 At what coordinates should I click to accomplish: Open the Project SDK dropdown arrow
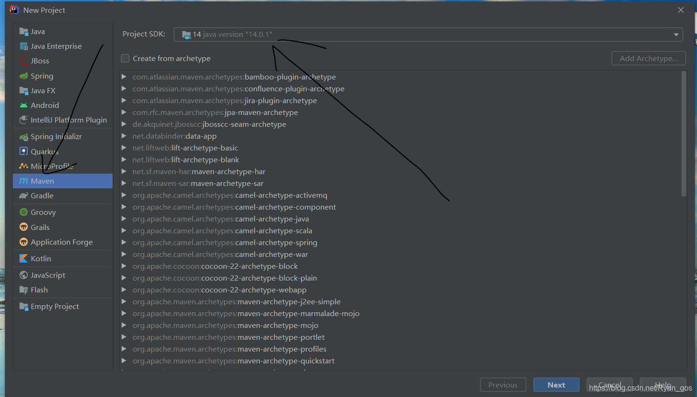tap(676, 35)
